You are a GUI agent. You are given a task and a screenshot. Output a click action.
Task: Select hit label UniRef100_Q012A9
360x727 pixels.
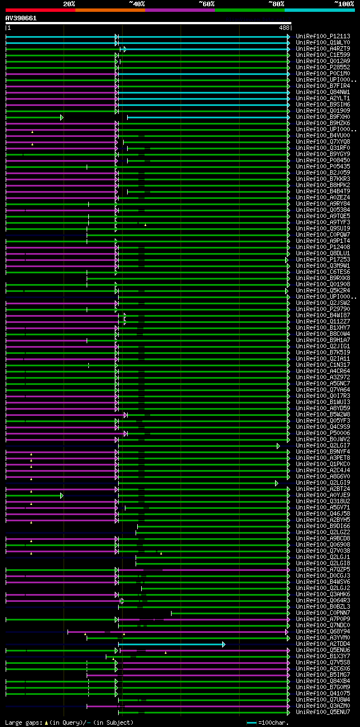[323, 61]
